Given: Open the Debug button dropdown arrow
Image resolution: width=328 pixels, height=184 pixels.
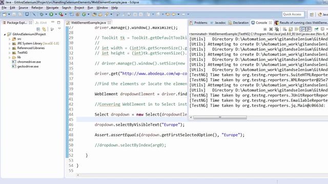Looking at the screenshot, I should [46, 14].
